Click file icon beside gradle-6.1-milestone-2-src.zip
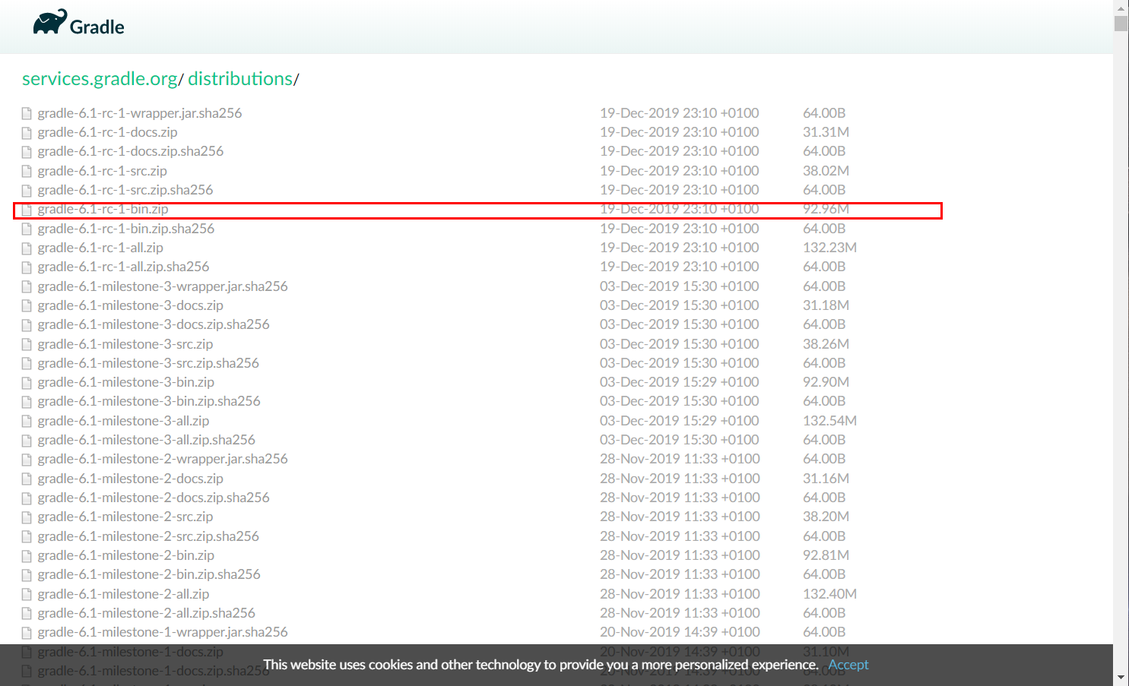1129x686 pixels. click(x=27, y=517)
